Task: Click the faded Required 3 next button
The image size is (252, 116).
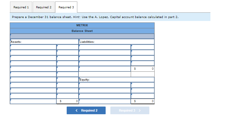Action: 130,110
